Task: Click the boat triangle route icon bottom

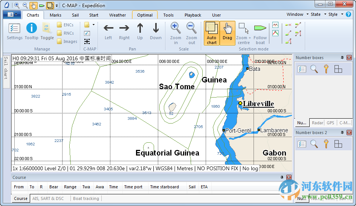Action: [288, 41]
